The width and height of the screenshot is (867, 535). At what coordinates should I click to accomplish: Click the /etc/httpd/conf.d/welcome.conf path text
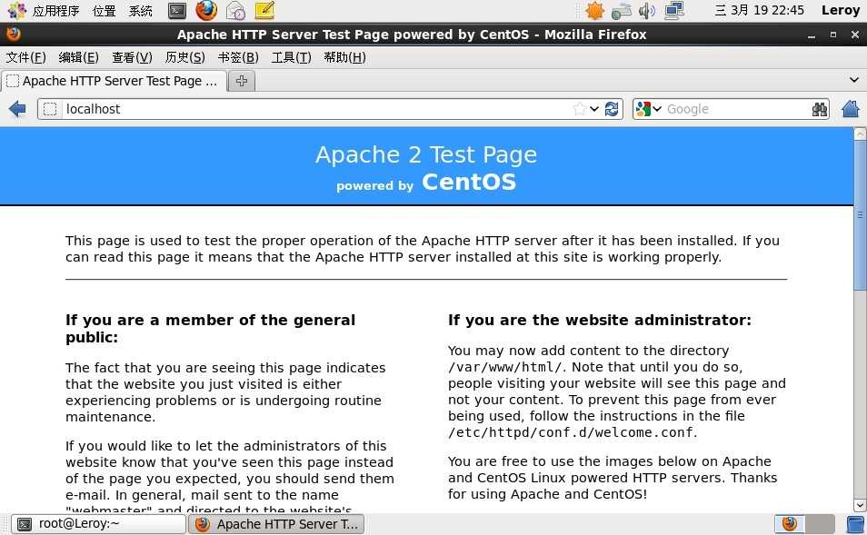coord(570,432)
